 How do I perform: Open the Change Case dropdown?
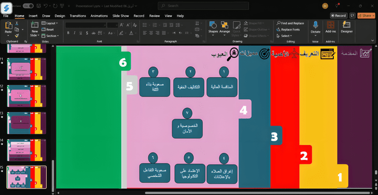pos(111,33)
